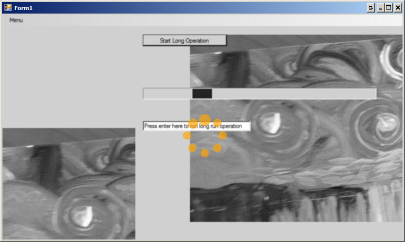Maximize the Form1 window

[x=389, y=8]
